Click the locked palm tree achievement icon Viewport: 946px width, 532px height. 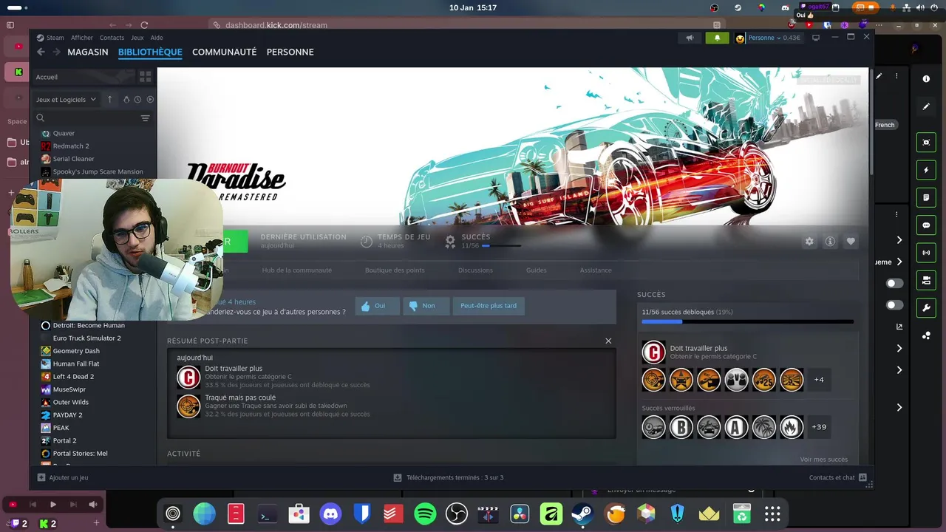764,427
